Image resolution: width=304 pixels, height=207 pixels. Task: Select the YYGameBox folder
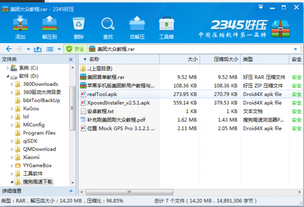pyautogui.click(x=33, y=165)
